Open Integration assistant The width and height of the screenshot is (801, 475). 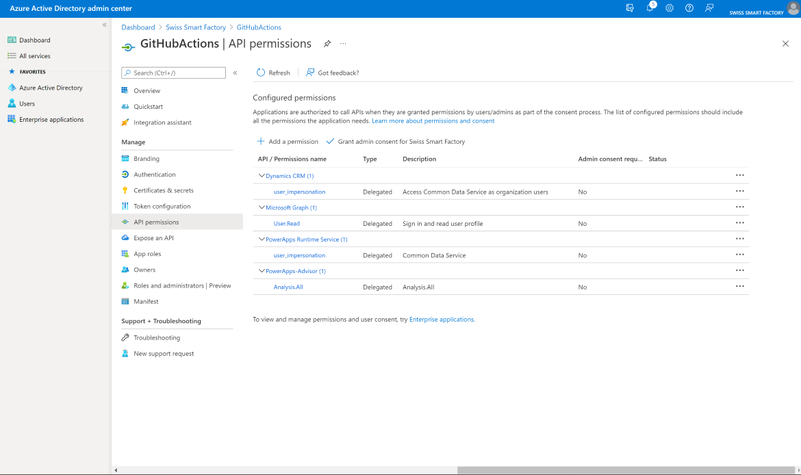(x=162, y=123)
